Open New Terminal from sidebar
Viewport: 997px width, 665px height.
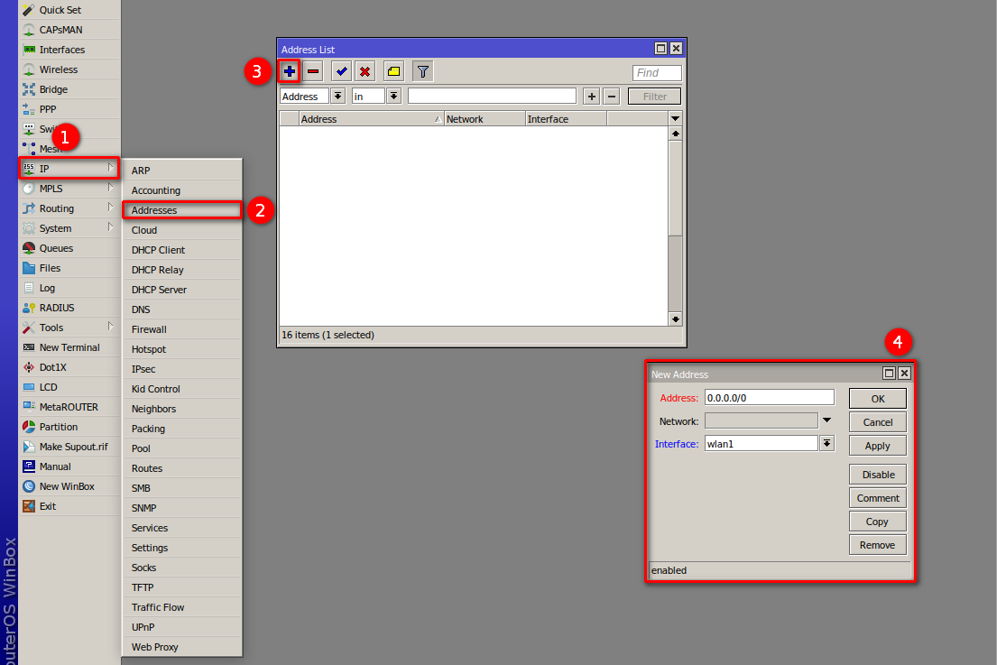(x=69, y=347)
